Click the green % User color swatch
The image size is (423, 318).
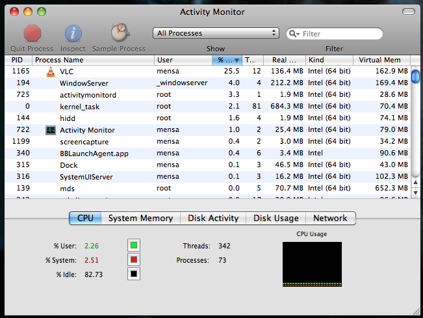(x=134, y=245)
